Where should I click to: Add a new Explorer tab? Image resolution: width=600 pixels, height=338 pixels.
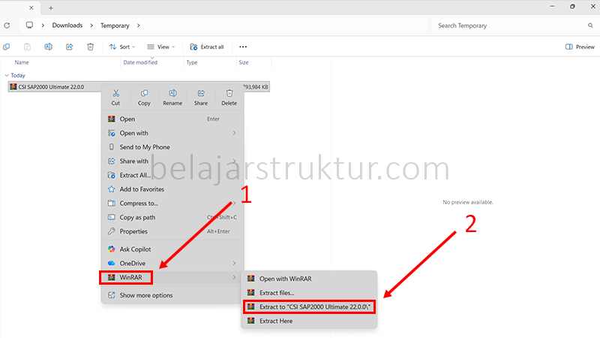51,8
